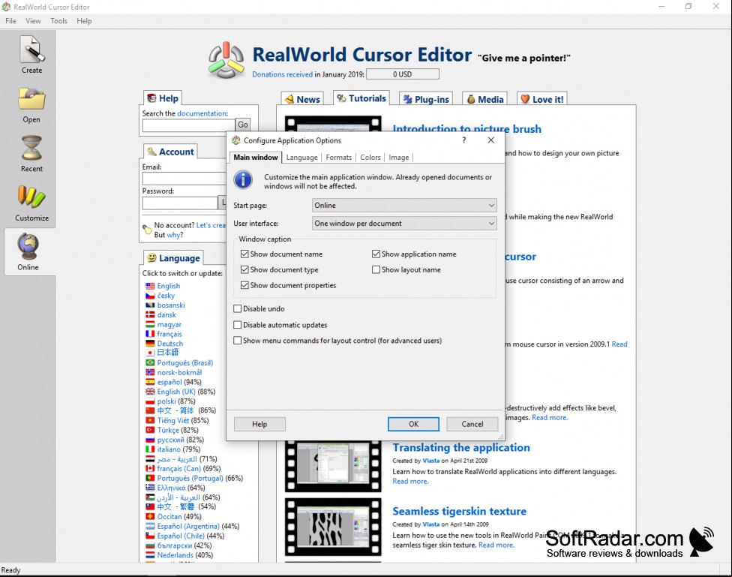Click the Dutch flag beside Nederlands
The height and width of the screenshot is (577, 732).
[x=150, y=555]
